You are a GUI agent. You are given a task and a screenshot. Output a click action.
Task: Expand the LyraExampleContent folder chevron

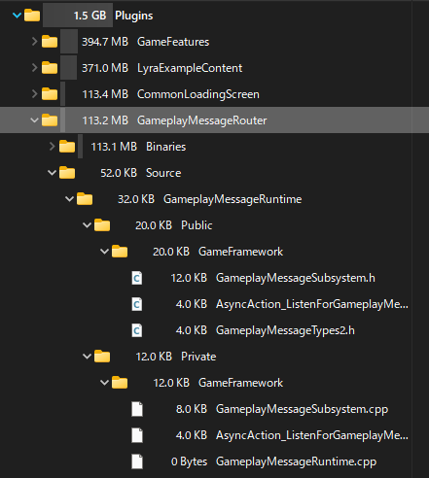34,68
